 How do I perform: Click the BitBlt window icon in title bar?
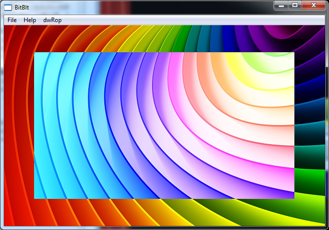[8, 8]
